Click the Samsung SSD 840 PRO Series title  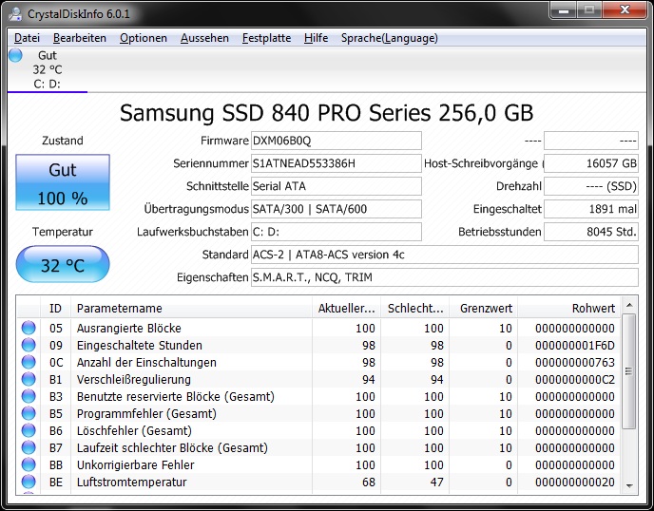[x=327, y=112]
